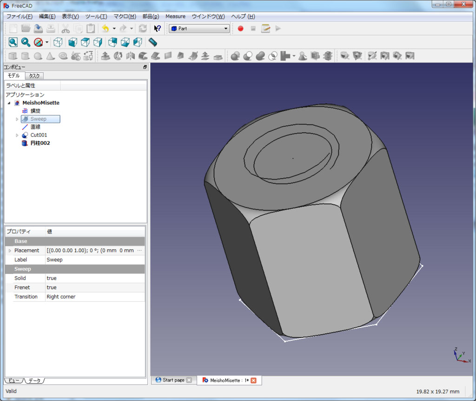
Task: Click the Solid value true
Action: click(x=52, y=278)
